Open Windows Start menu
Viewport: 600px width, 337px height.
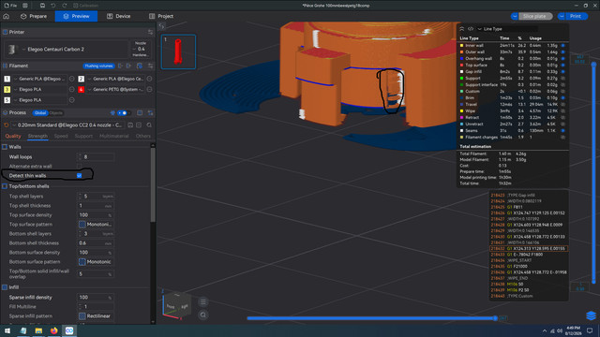7,330
